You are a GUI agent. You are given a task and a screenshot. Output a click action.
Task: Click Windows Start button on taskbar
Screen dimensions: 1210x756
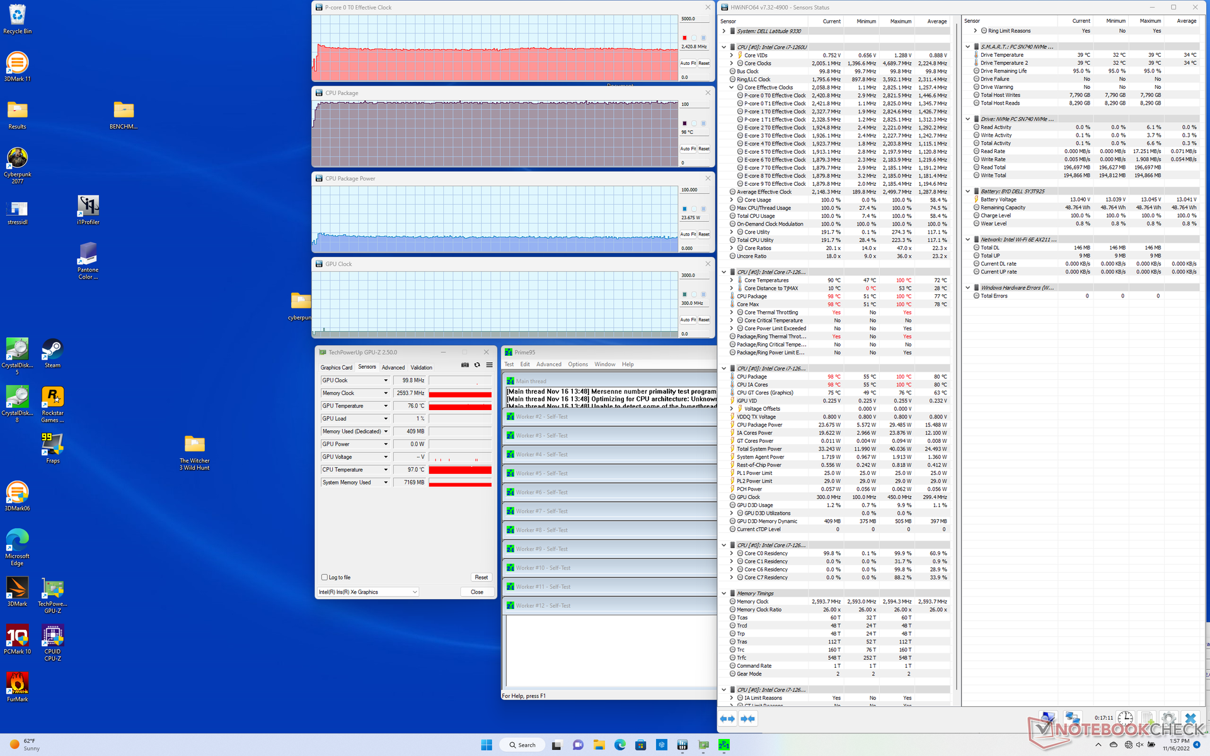[487, 745]
